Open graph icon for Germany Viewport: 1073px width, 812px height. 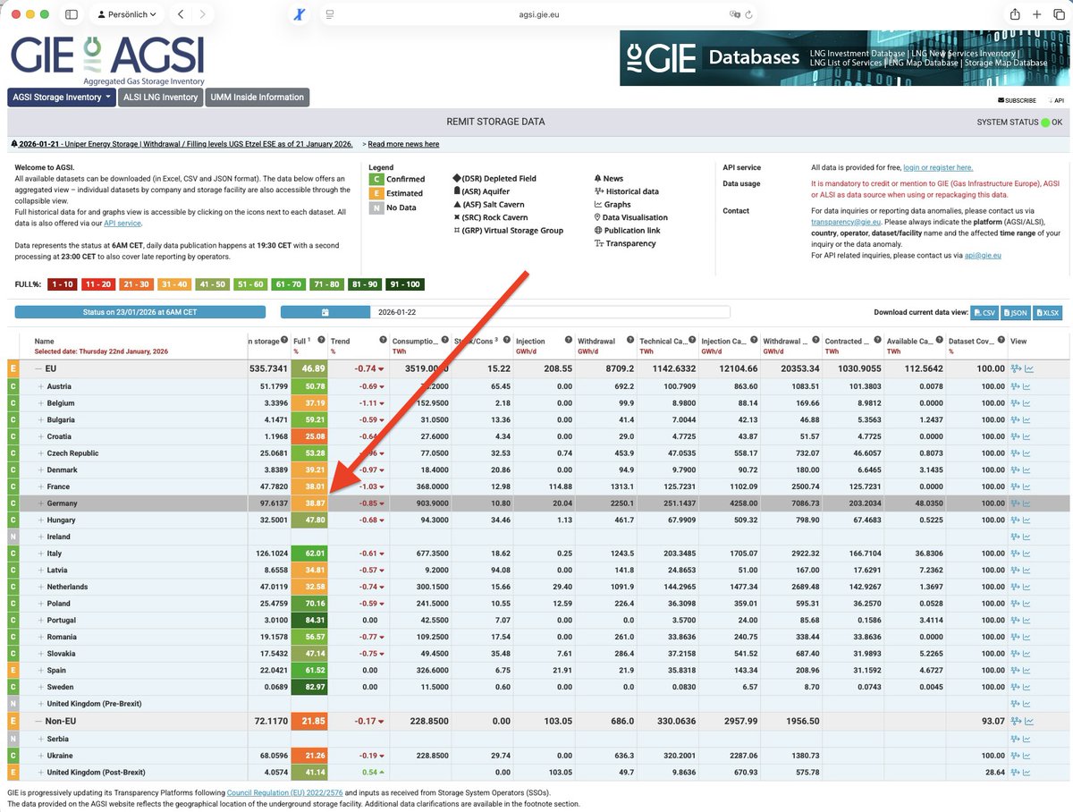(x=1028, y=503)
